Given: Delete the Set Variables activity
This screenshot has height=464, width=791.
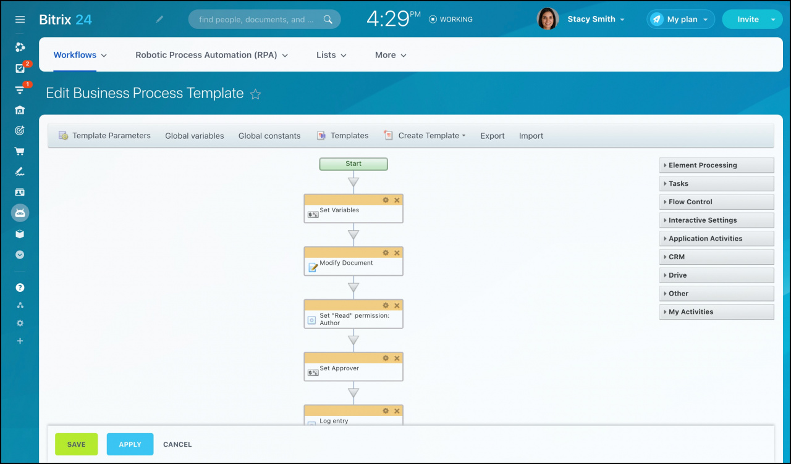Looking at the screenshot, I should [x=397, y=200].
